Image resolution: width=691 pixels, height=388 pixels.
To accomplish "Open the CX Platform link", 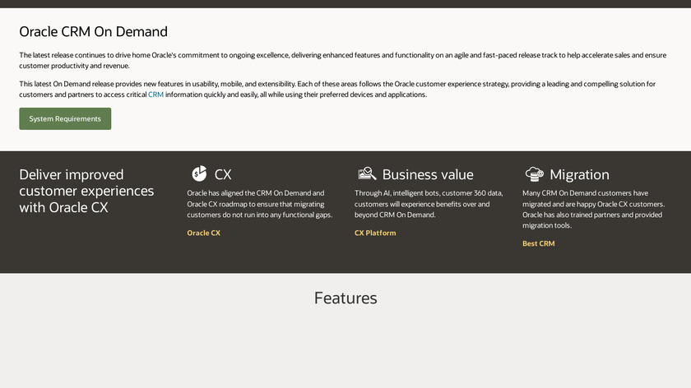I will [375, 233].
